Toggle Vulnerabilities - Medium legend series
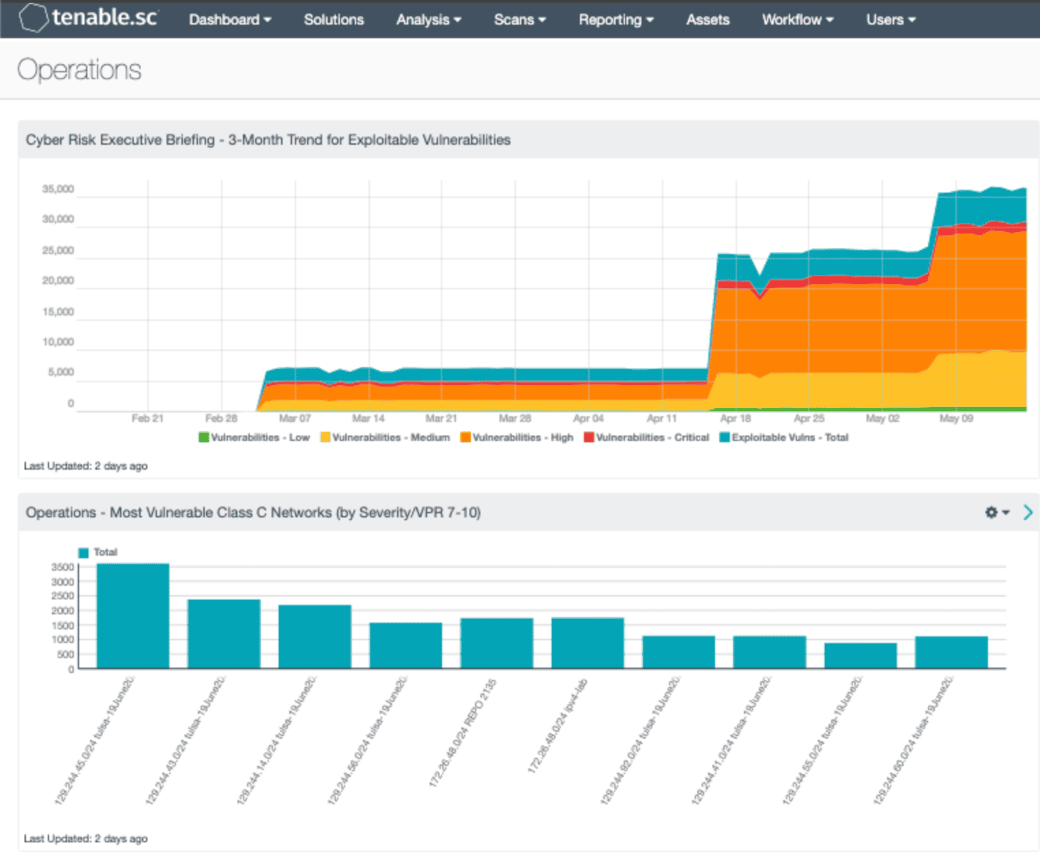This screenshot has height=856, width=1040. pyautogui.click(x=385, y=438)
